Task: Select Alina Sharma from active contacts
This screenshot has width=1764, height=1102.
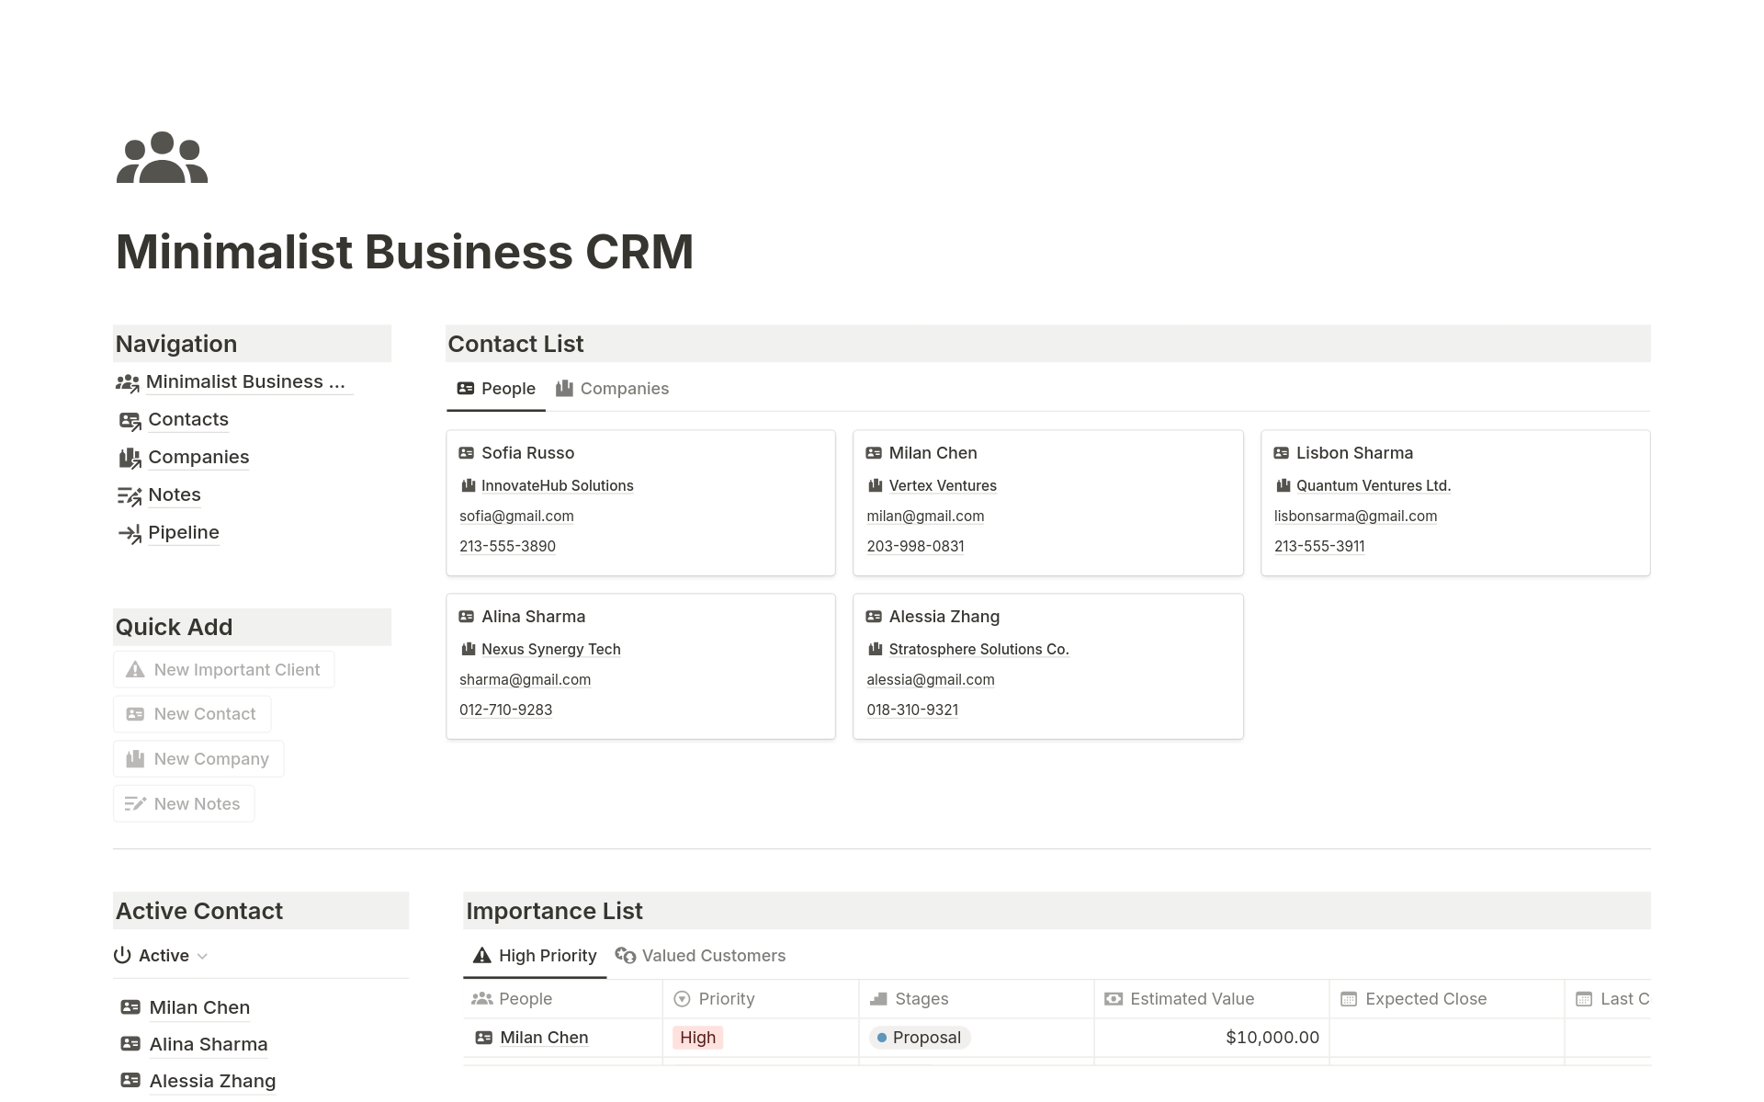Action: (x=207, y=1042)
